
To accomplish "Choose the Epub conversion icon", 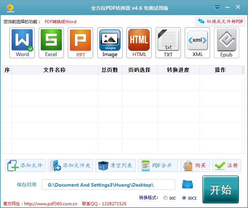I will pyautogui.click(x=227, y=43).
